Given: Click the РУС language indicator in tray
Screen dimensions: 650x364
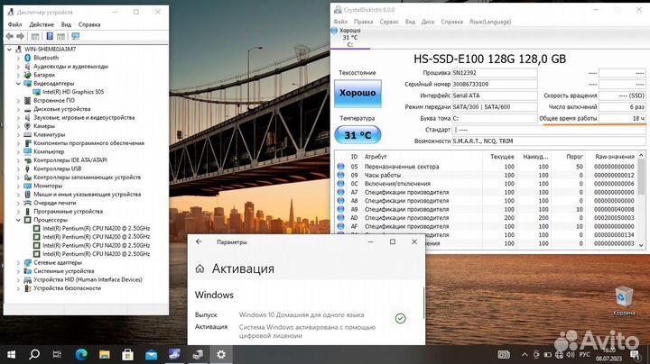Looking at the screenshot, I should pos(584,355).
